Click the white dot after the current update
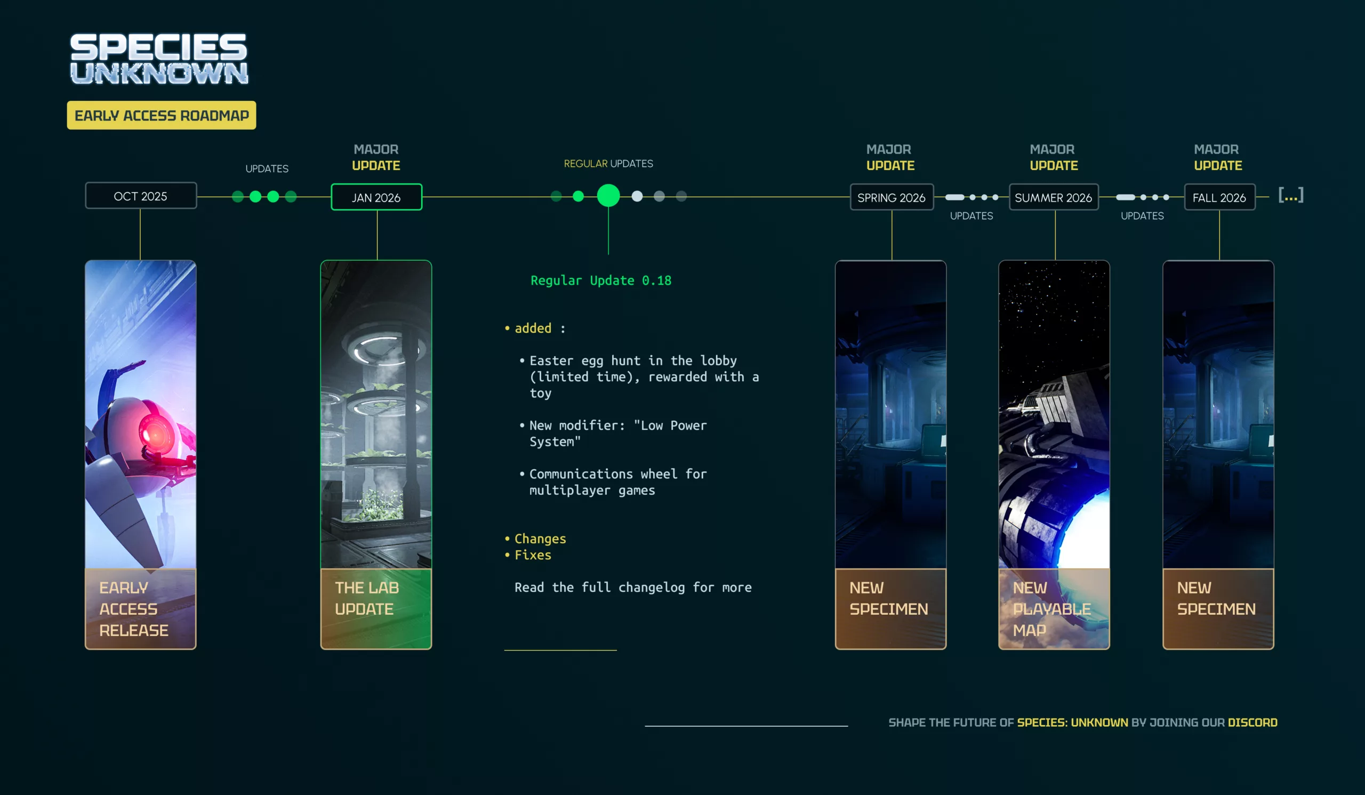Viewport: 1365px width, 795px height. [x=637, y=196]
